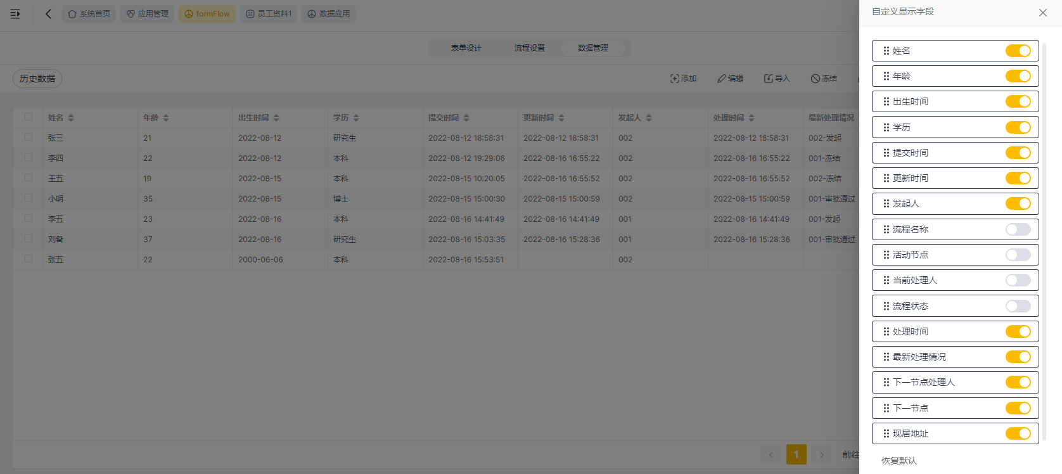Click the drag handle of 年龄 field

coord(886,76)
